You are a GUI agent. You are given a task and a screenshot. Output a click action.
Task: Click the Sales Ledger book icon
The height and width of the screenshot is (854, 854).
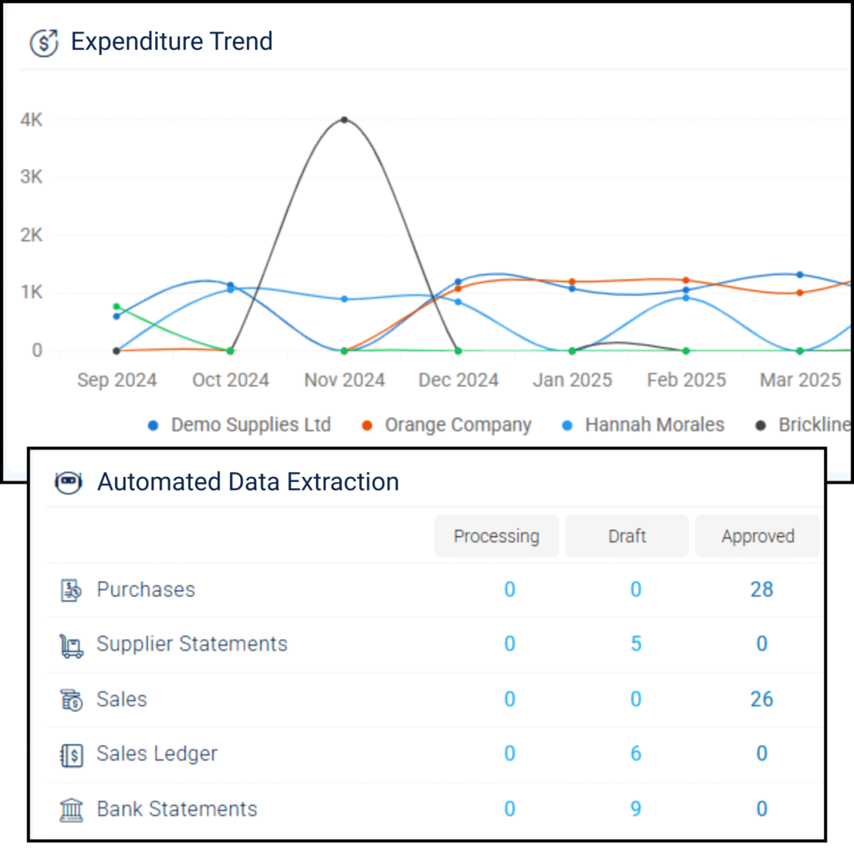pos(71,755)
